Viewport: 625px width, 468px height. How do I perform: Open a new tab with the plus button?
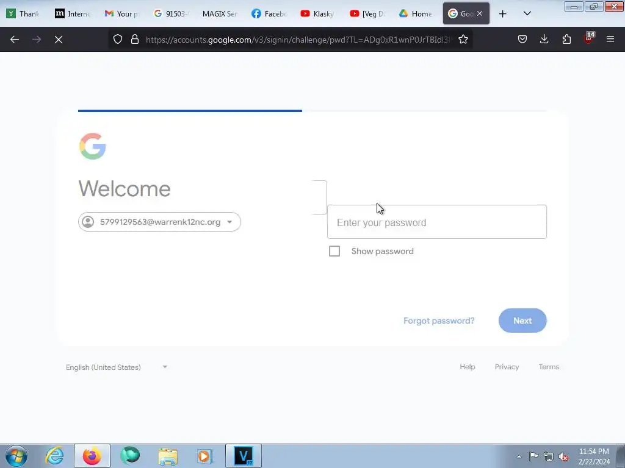tap(503, 14)
